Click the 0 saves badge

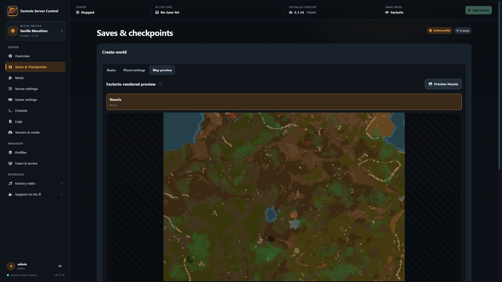(463, 31)
